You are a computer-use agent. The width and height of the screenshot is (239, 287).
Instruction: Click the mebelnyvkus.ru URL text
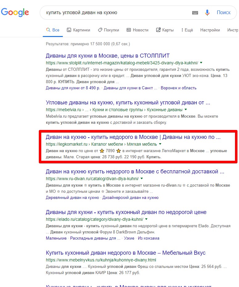(101, 260)
